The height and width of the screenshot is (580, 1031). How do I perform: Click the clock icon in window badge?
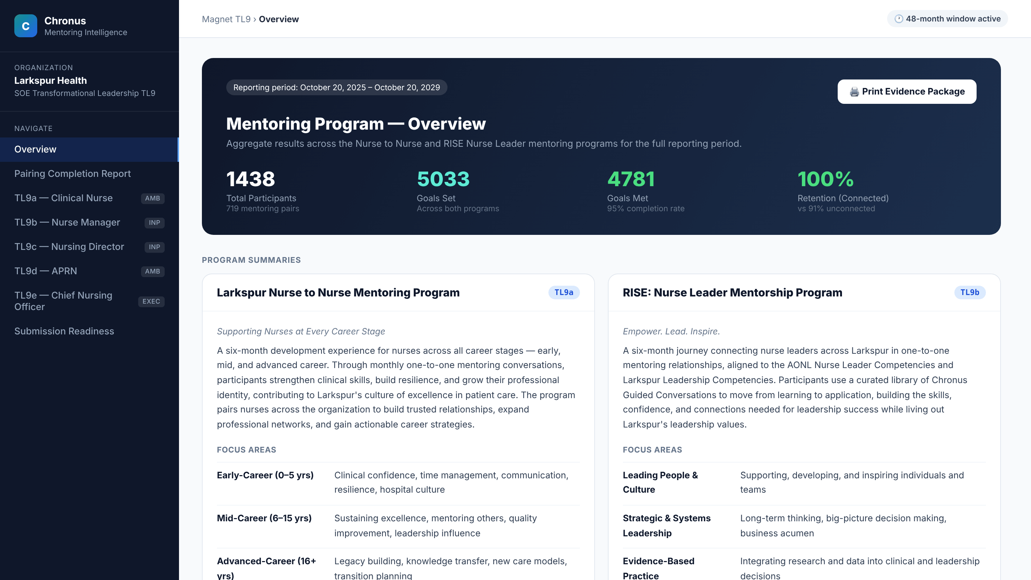899,19
